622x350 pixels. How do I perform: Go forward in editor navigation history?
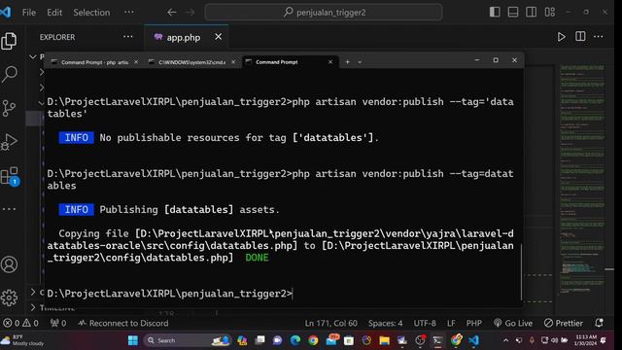pyautogui.click(x=190, y=13)
